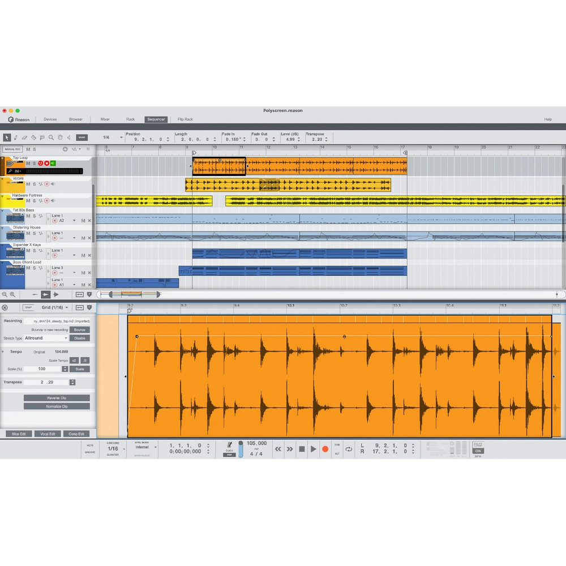566x566 pixels.
Task: Open Fat 80s Bass lane A2 dropdown
Action: pyautogui.click(x=74, y=221)
